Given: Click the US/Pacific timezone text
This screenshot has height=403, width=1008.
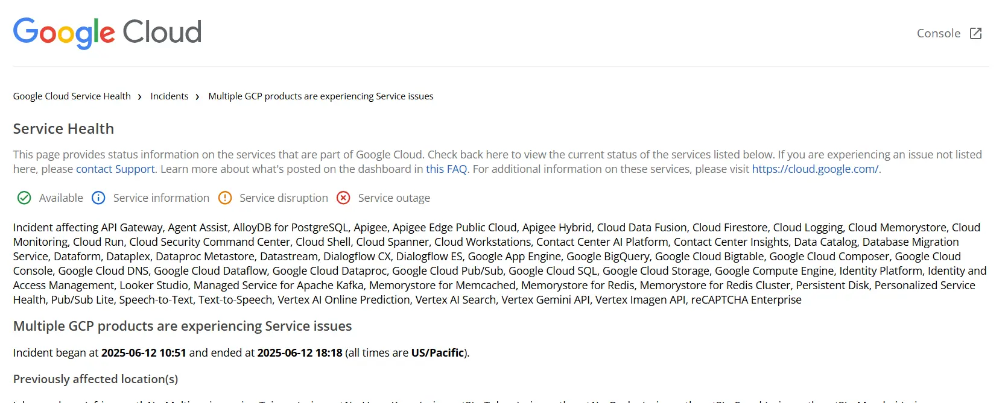Looking at the screenshot, I should [438, 353].
